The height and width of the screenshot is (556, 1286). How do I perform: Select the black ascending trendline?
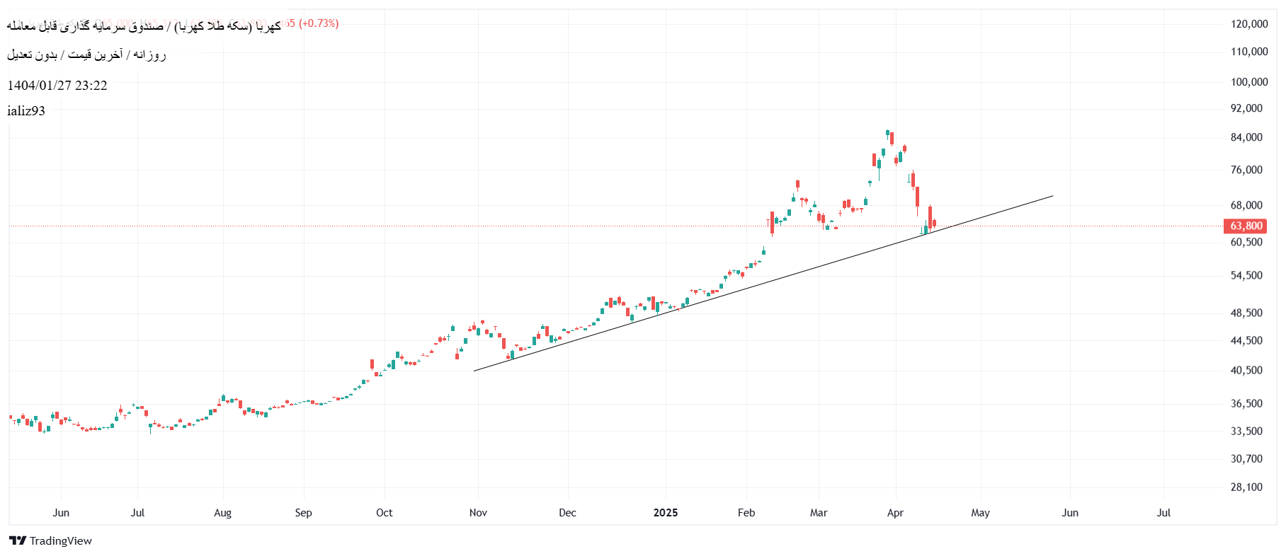(x=779, y=277)
